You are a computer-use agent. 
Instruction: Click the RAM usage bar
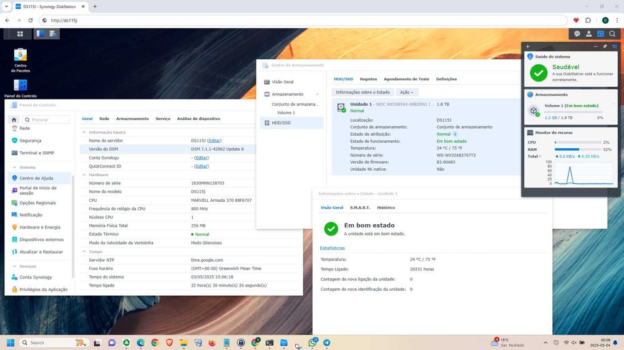coord(578,149)
